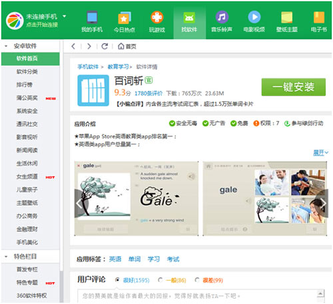Open 360软件特权 in sidebar

[32, 295]
